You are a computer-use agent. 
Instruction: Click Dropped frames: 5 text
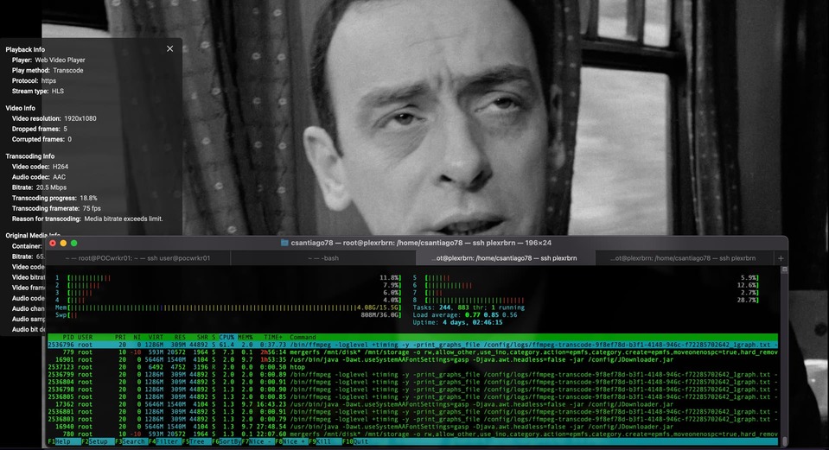coord(40,129)
